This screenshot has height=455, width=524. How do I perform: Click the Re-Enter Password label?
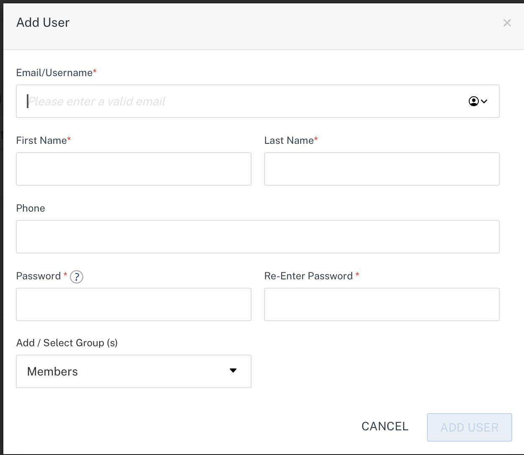pyautogui.click(x=308, y=276)
